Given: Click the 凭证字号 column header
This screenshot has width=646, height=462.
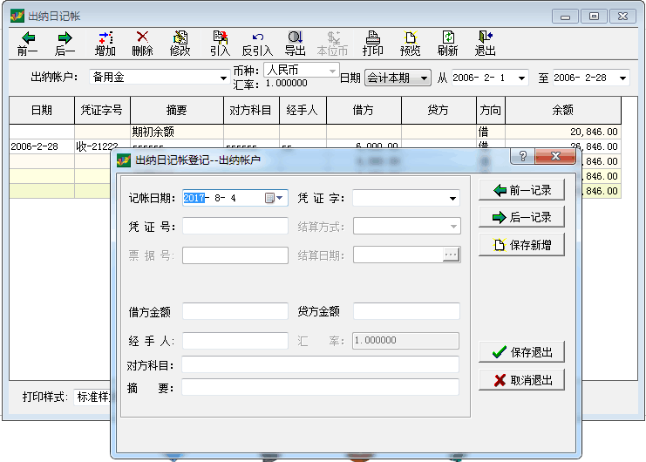Looking at the screenshot, I should [102, 111].
